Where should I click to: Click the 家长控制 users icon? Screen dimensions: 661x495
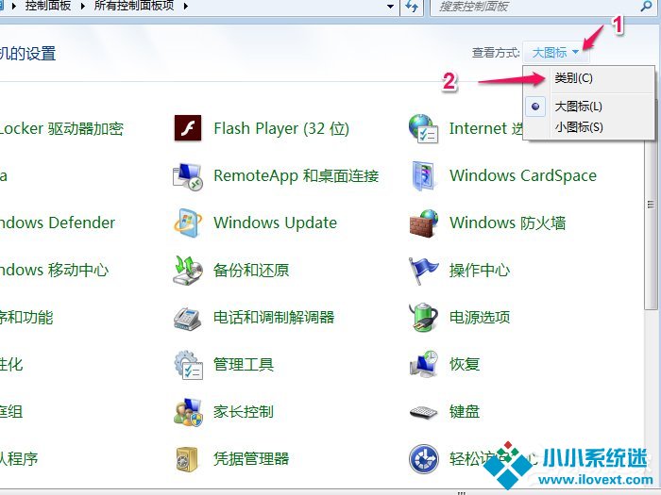tap(188, 412)
